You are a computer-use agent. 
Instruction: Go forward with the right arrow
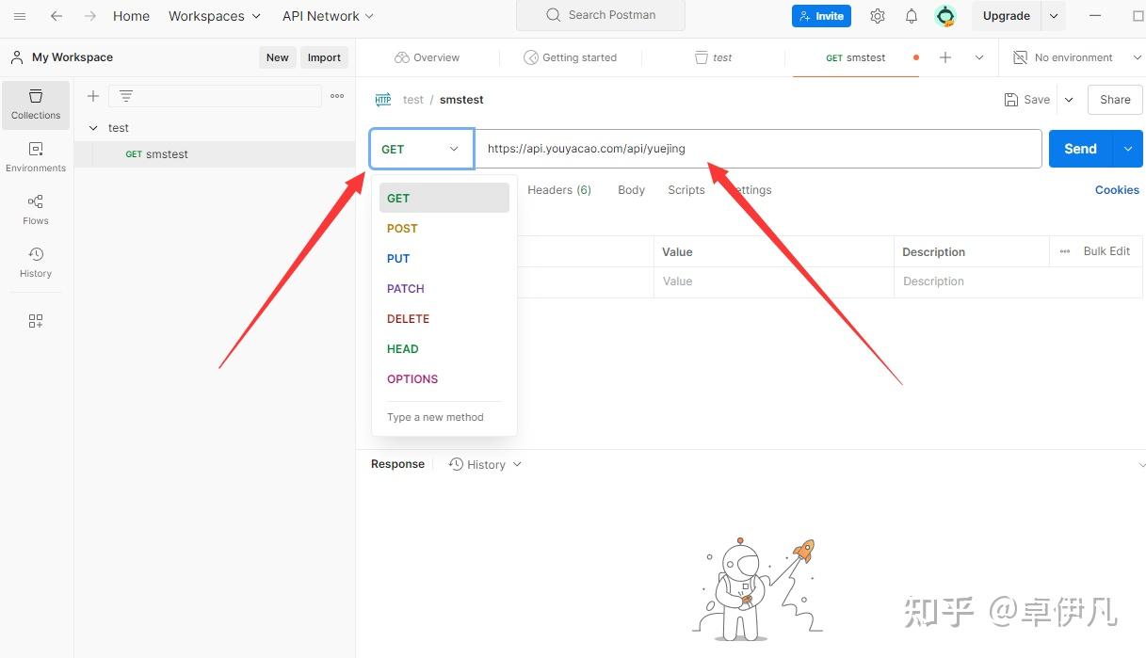(90, 16)
